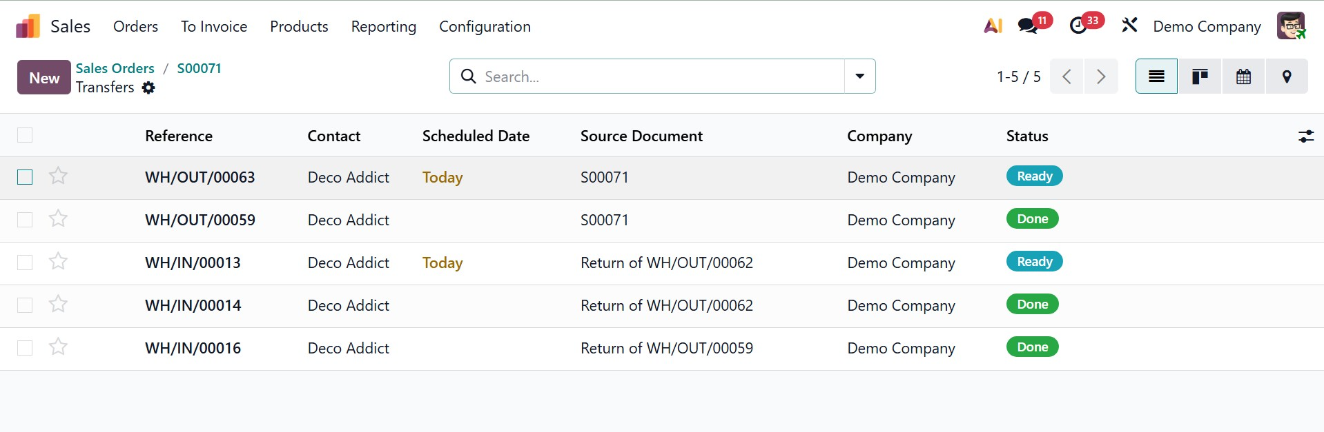The width and height of the screenshot is (1324, 432).
Task: Open the activities clock icon
Action: pyautogui.click(x=1078, y=26)
